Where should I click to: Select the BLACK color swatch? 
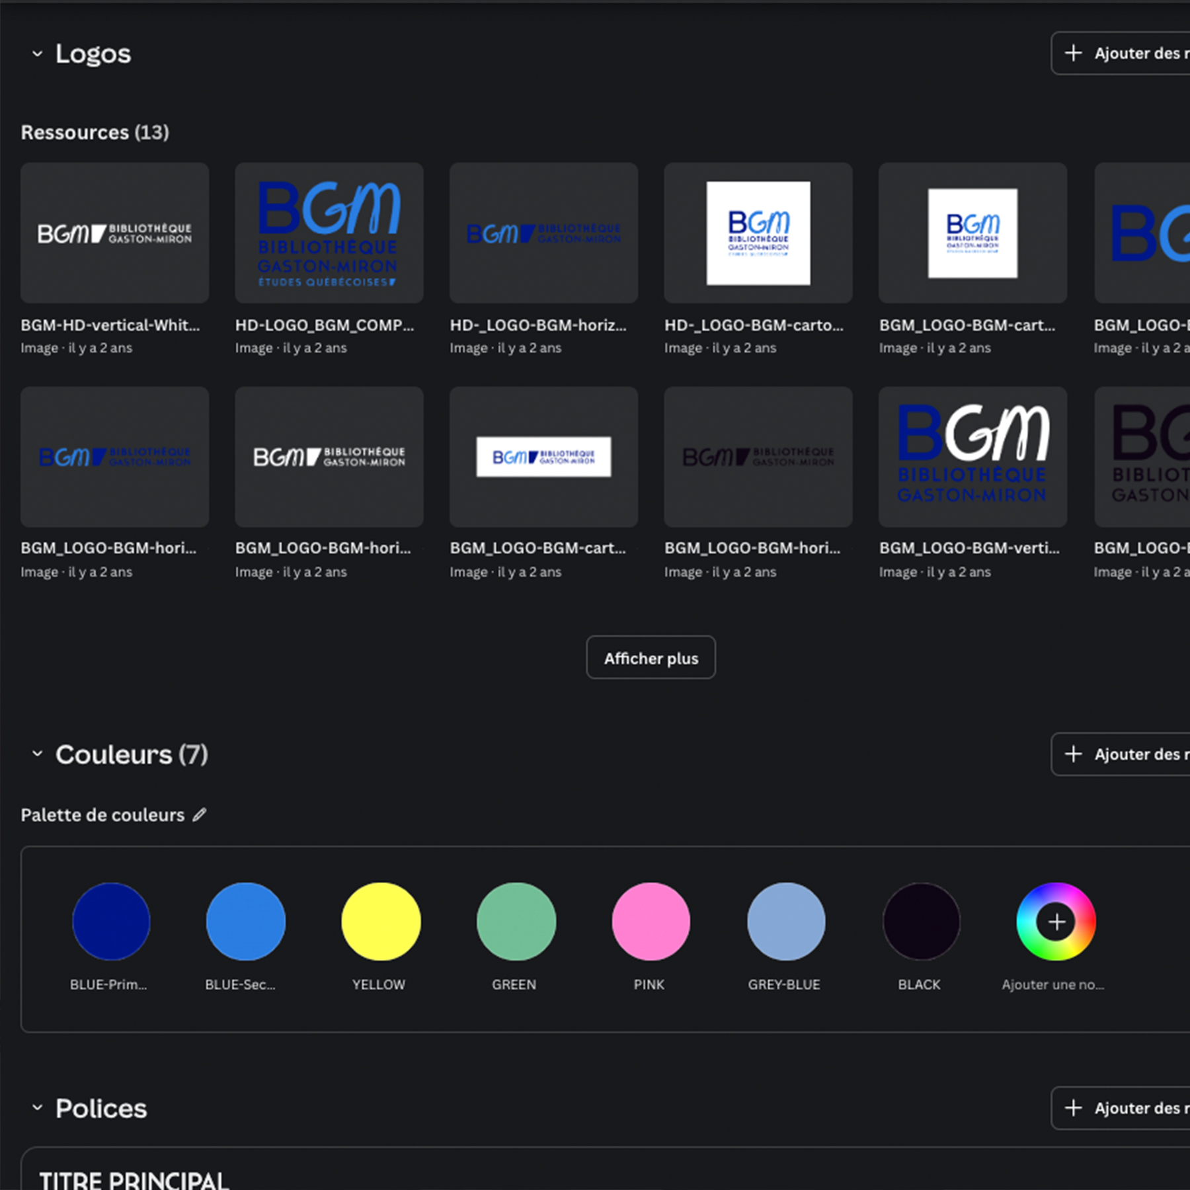pos(921,921)
